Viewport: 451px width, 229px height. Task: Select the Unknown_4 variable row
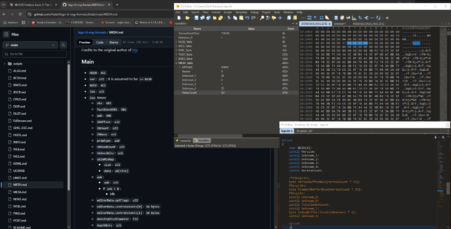coord(236,88)
